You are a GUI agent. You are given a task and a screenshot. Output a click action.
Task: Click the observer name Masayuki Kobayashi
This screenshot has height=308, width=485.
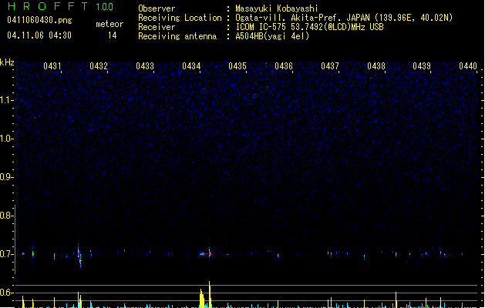point(276,8)
